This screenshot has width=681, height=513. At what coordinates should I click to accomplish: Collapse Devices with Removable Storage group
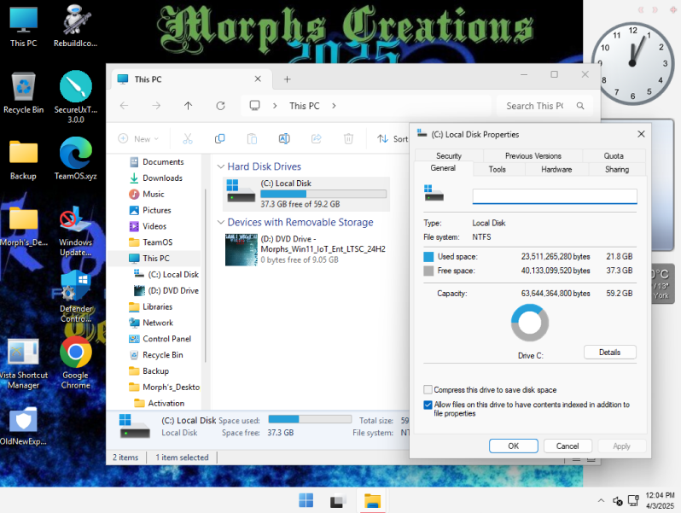click(x=221, y=222)
